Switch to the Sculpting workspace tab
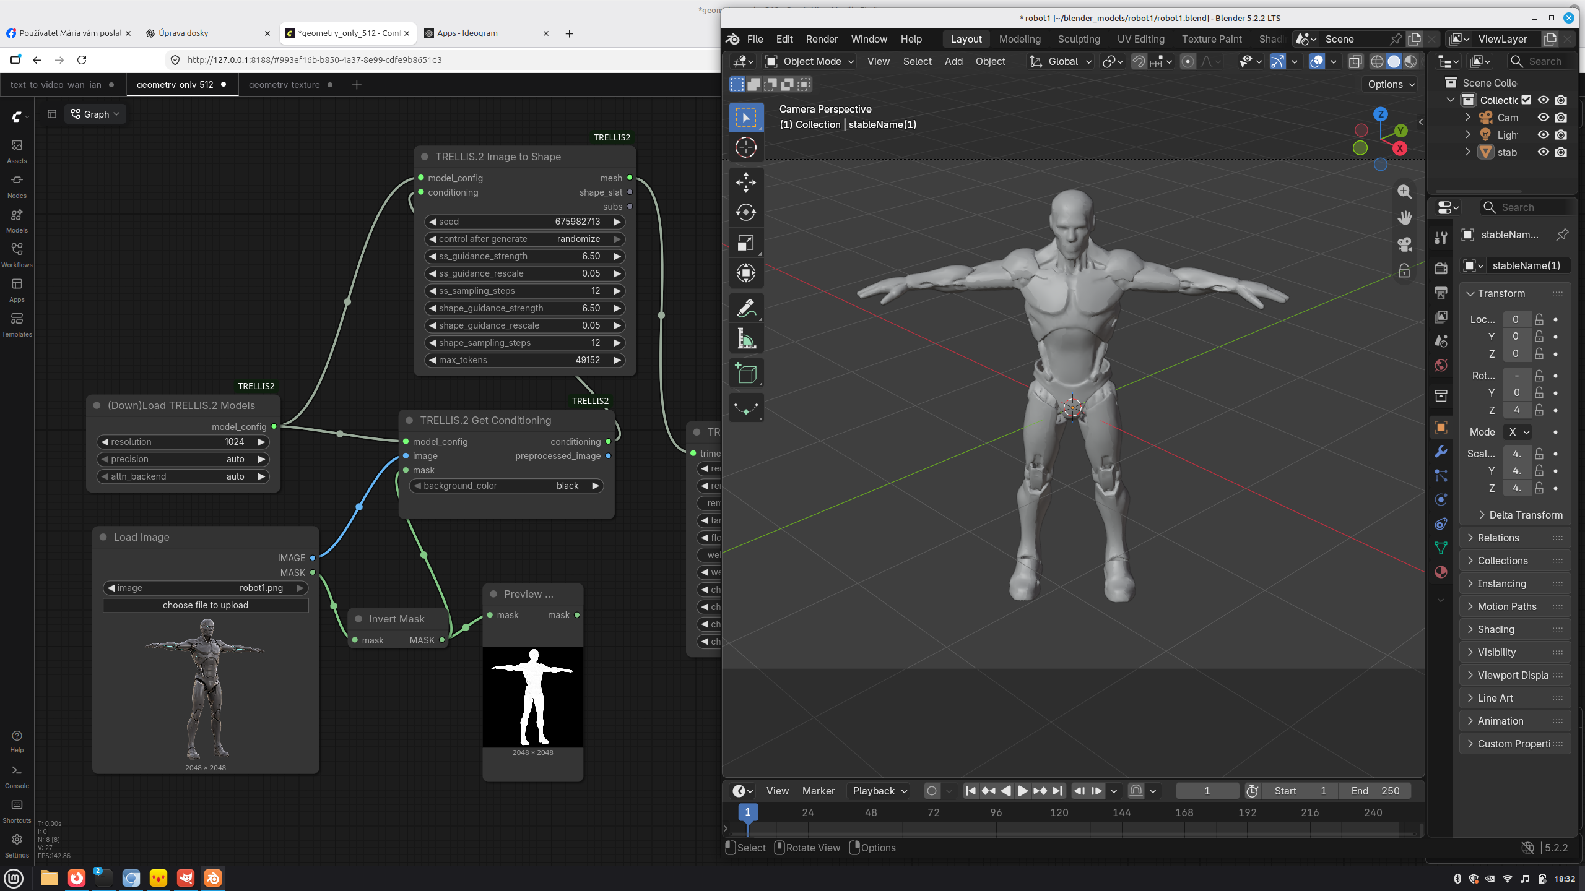1585x891 pixels. click(1079, 39)
